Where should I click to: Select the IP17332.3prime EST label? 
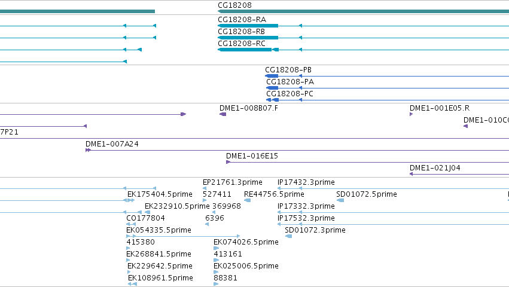(306, 206)
